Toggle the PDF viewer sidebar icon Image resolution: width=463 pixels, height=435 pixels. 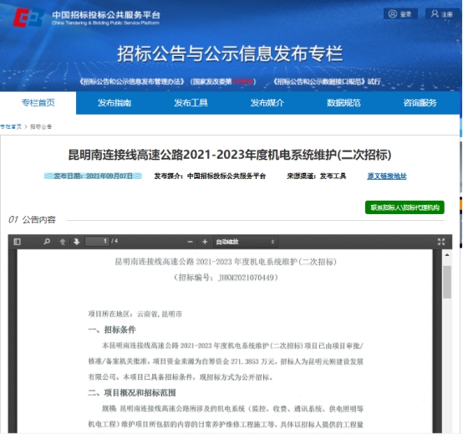(x=17, y=242)
